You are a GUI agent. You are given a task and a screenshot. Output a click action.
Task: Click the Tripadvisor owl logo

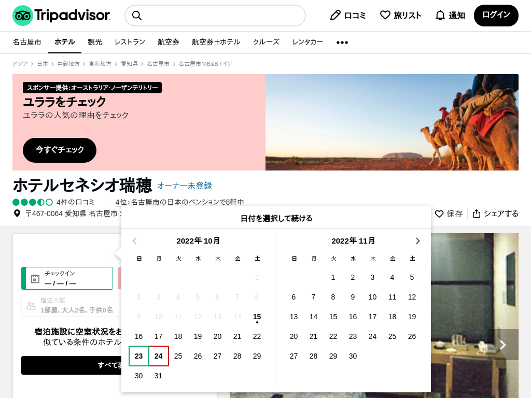pyautogui.click(x=23, y=16)
